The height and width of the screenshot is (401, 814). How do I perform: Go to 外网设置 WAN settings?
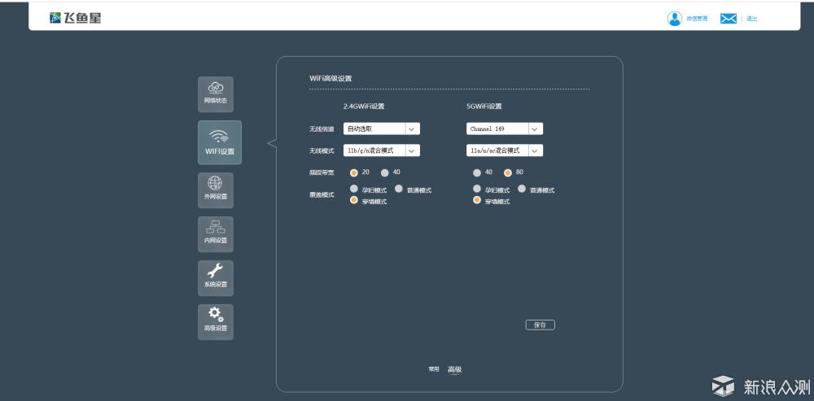tap(216, 190)
